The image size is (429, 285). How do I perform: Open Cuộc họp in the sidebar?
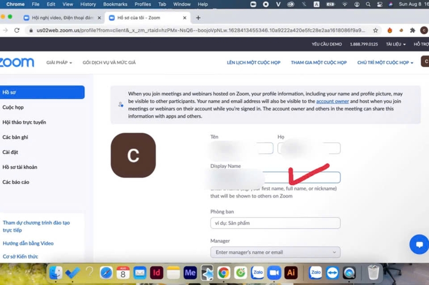click(x=13, y=107)
